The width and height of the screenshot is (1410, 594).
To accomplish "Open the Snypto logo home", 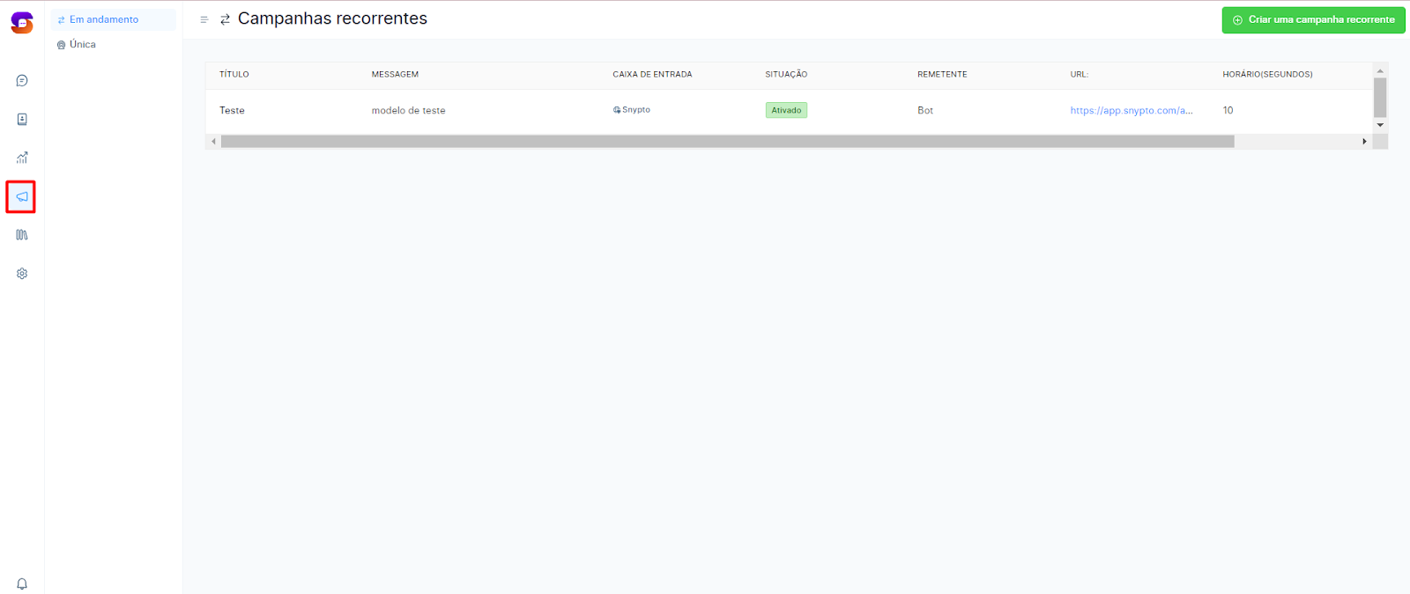I will 22,23.
